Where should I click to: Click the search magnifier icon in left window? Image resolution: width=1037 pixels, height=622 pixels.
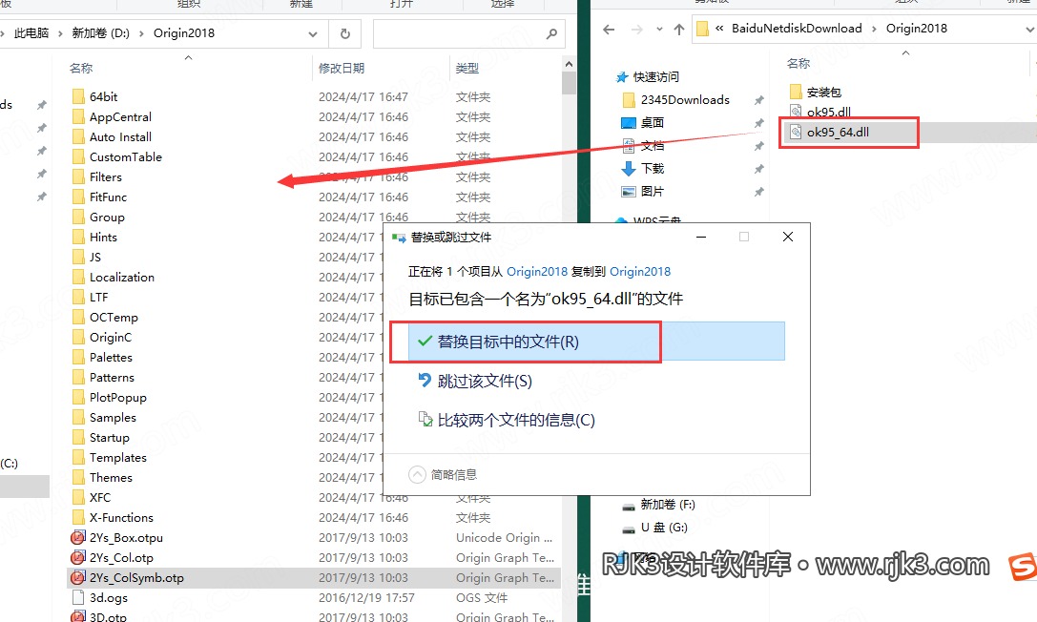pyautogui.click(x=551, y=33)
